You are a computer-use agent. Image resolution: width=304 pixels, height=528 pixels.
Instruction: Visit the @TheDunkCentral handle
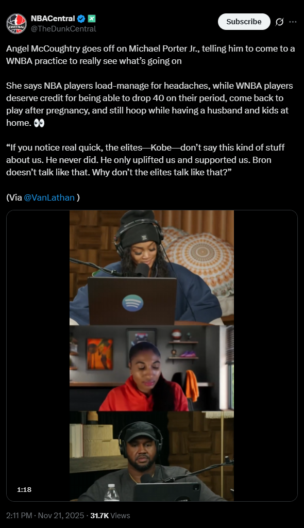(x=63, y=29)
